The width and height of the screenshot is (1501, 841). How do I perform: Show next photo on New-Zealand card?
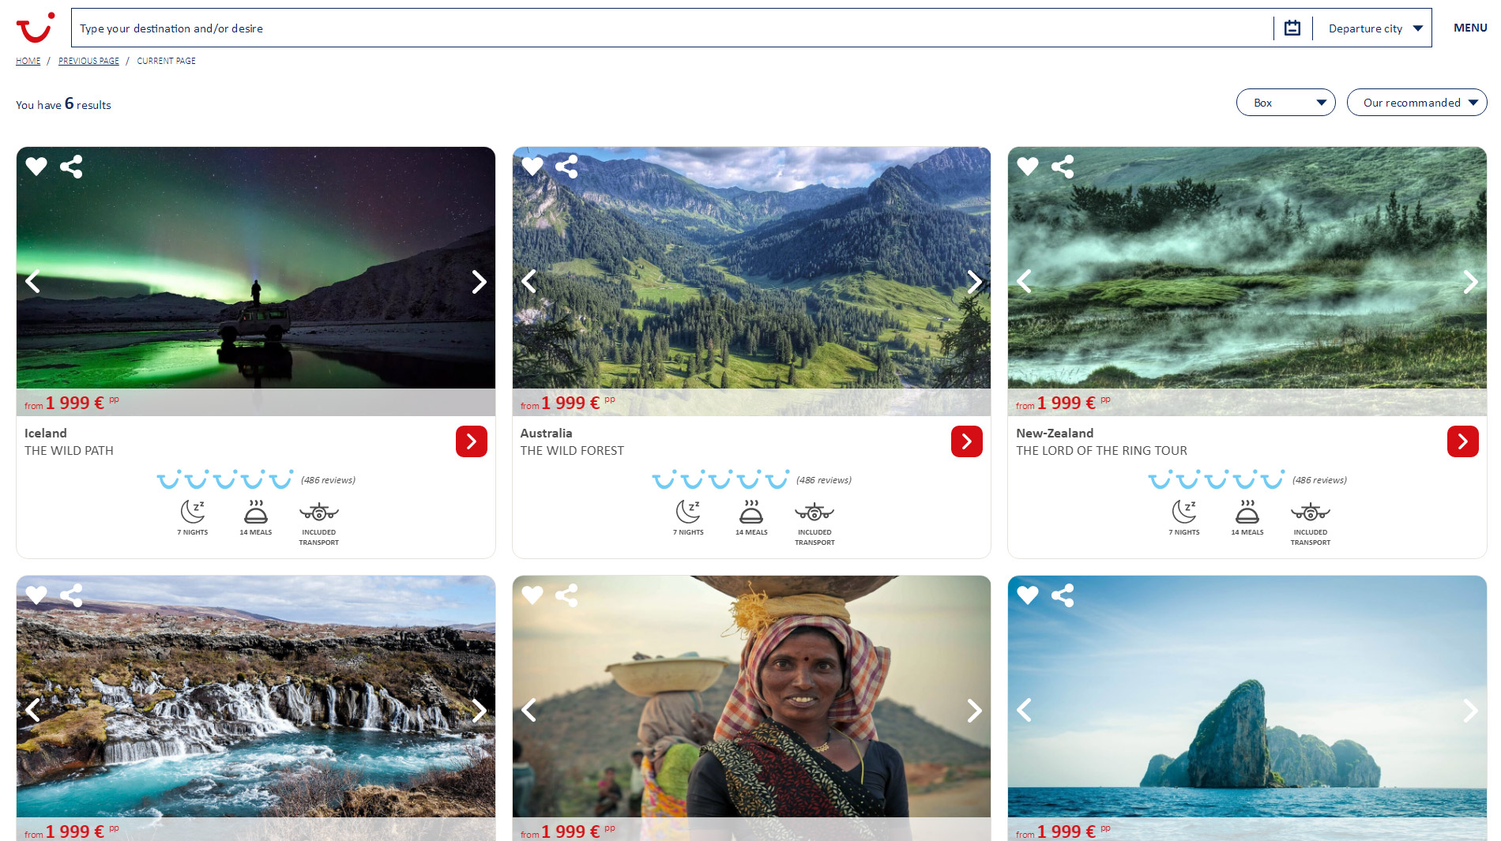coord(1469,282)
